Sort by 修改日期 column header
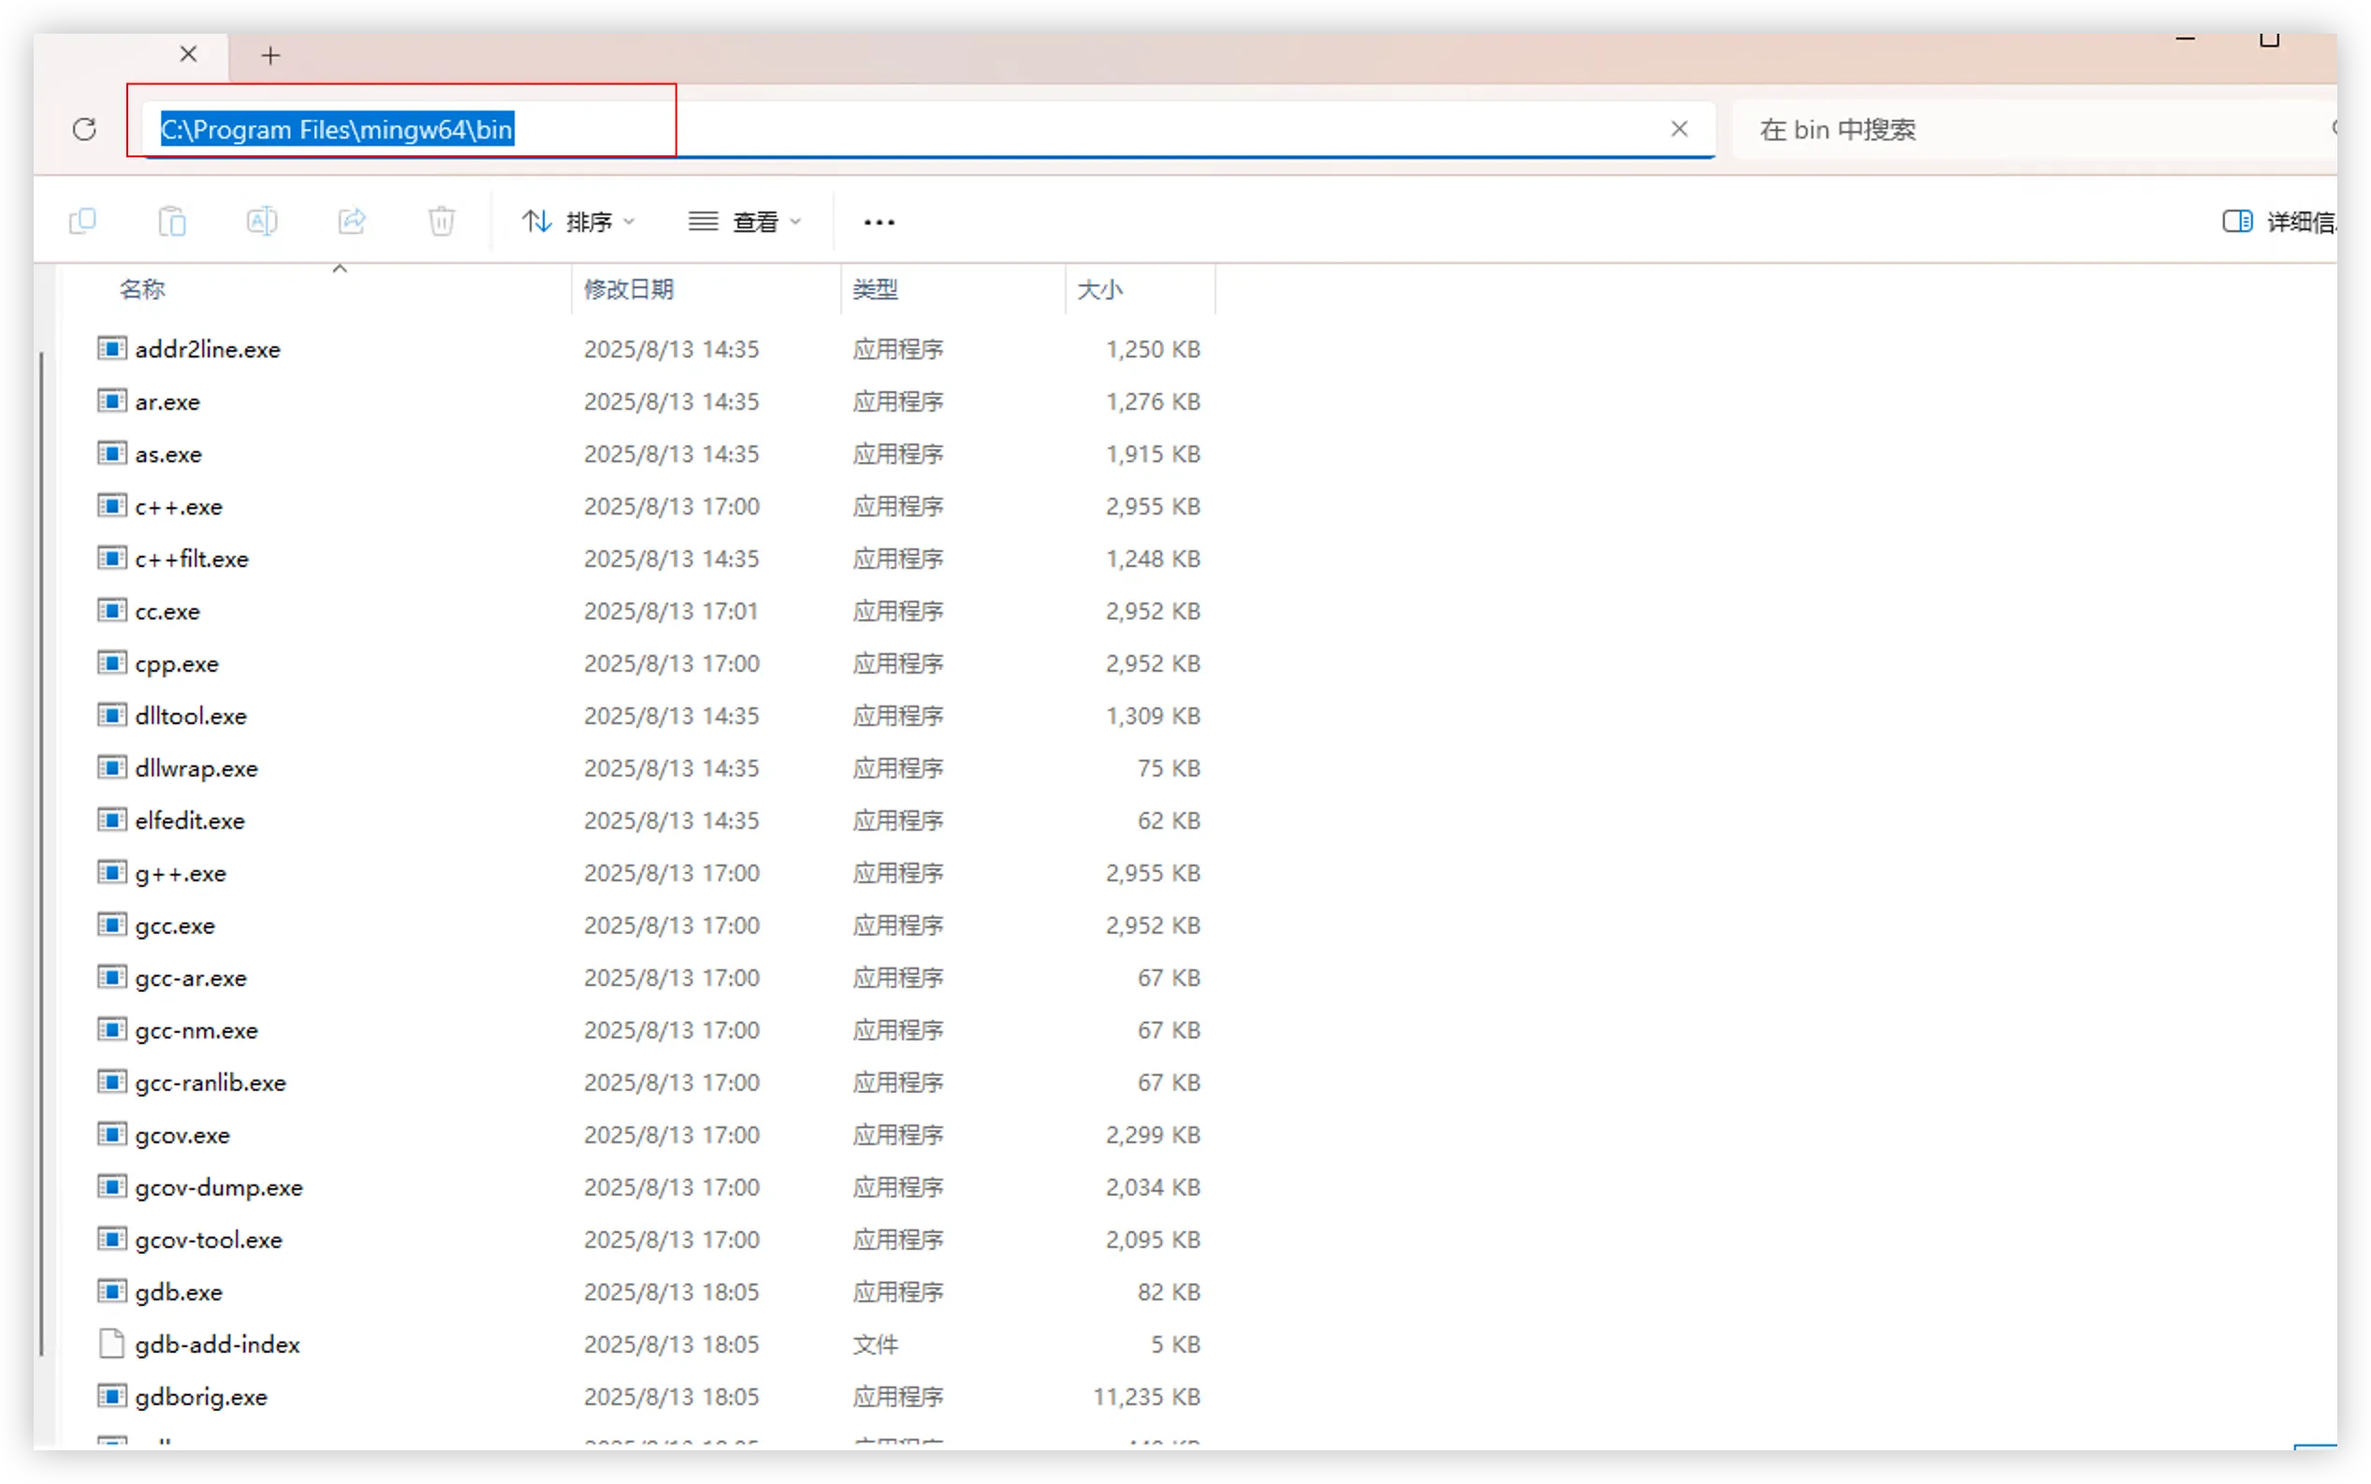Image resolution: width=2371 pixels, height=1484 pixels. coord(629,289)
